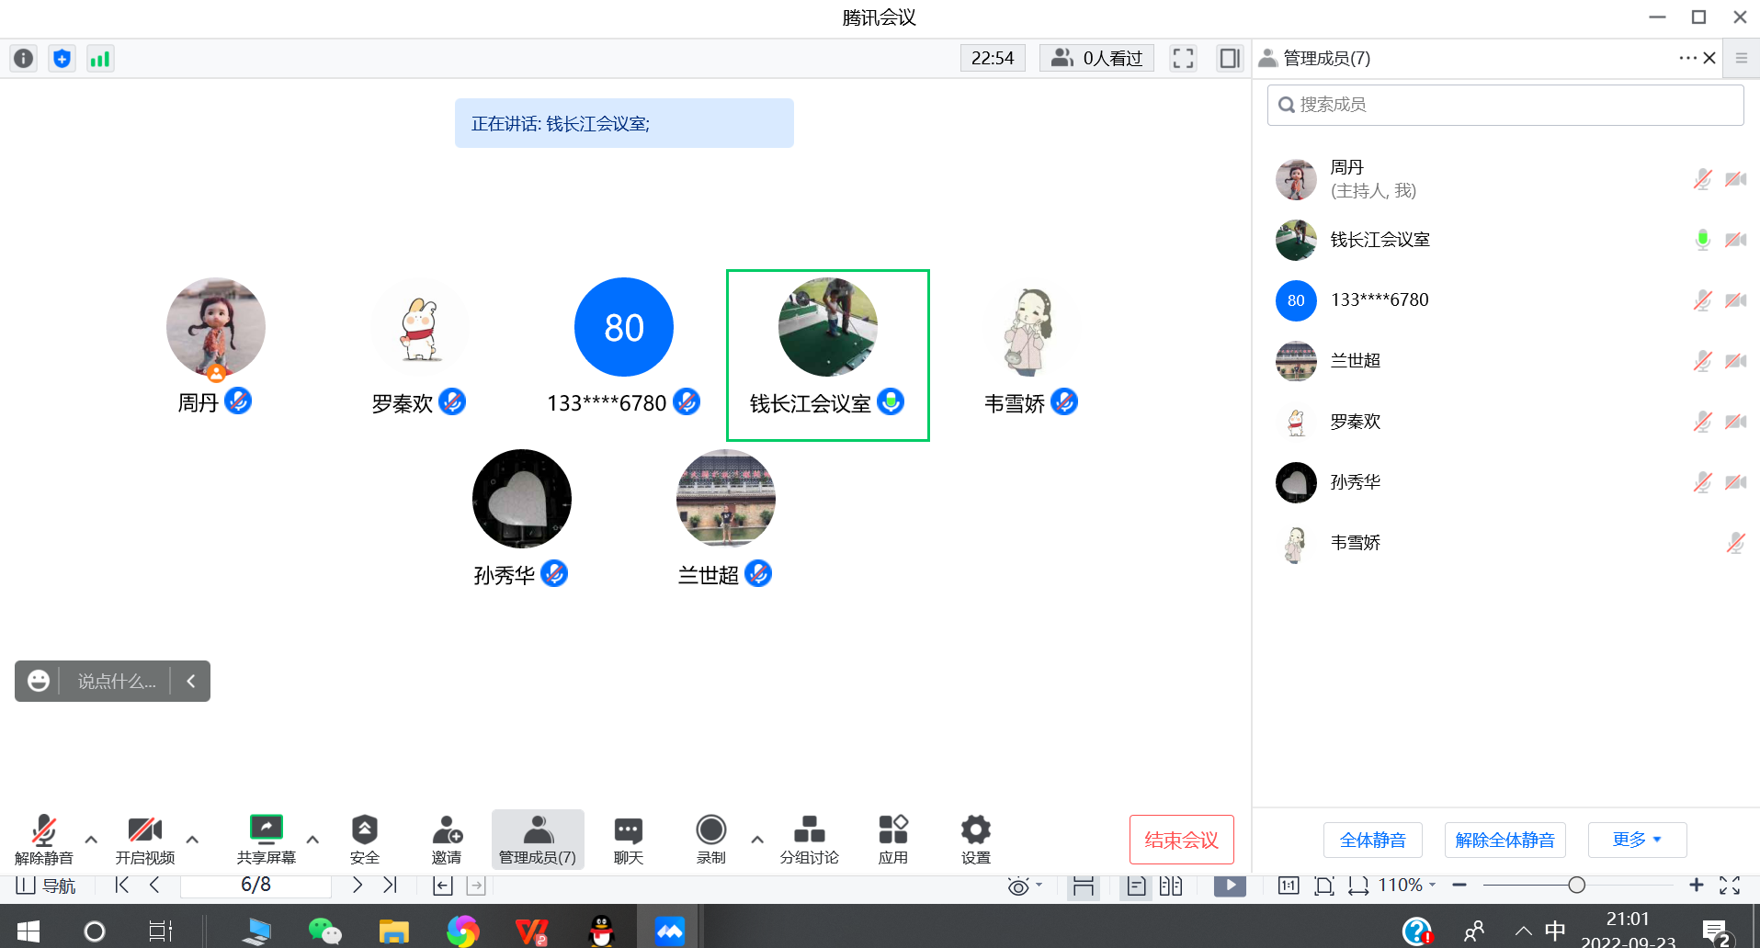The height and width of the screenshot is (948, 1760).
Task: Turn on camera with 开启视频
Action: (144, 839)
